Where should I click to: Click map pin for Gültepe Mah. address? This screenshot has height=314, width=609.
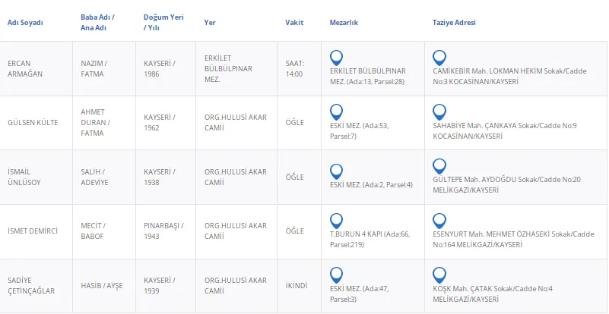coord(439,165)
